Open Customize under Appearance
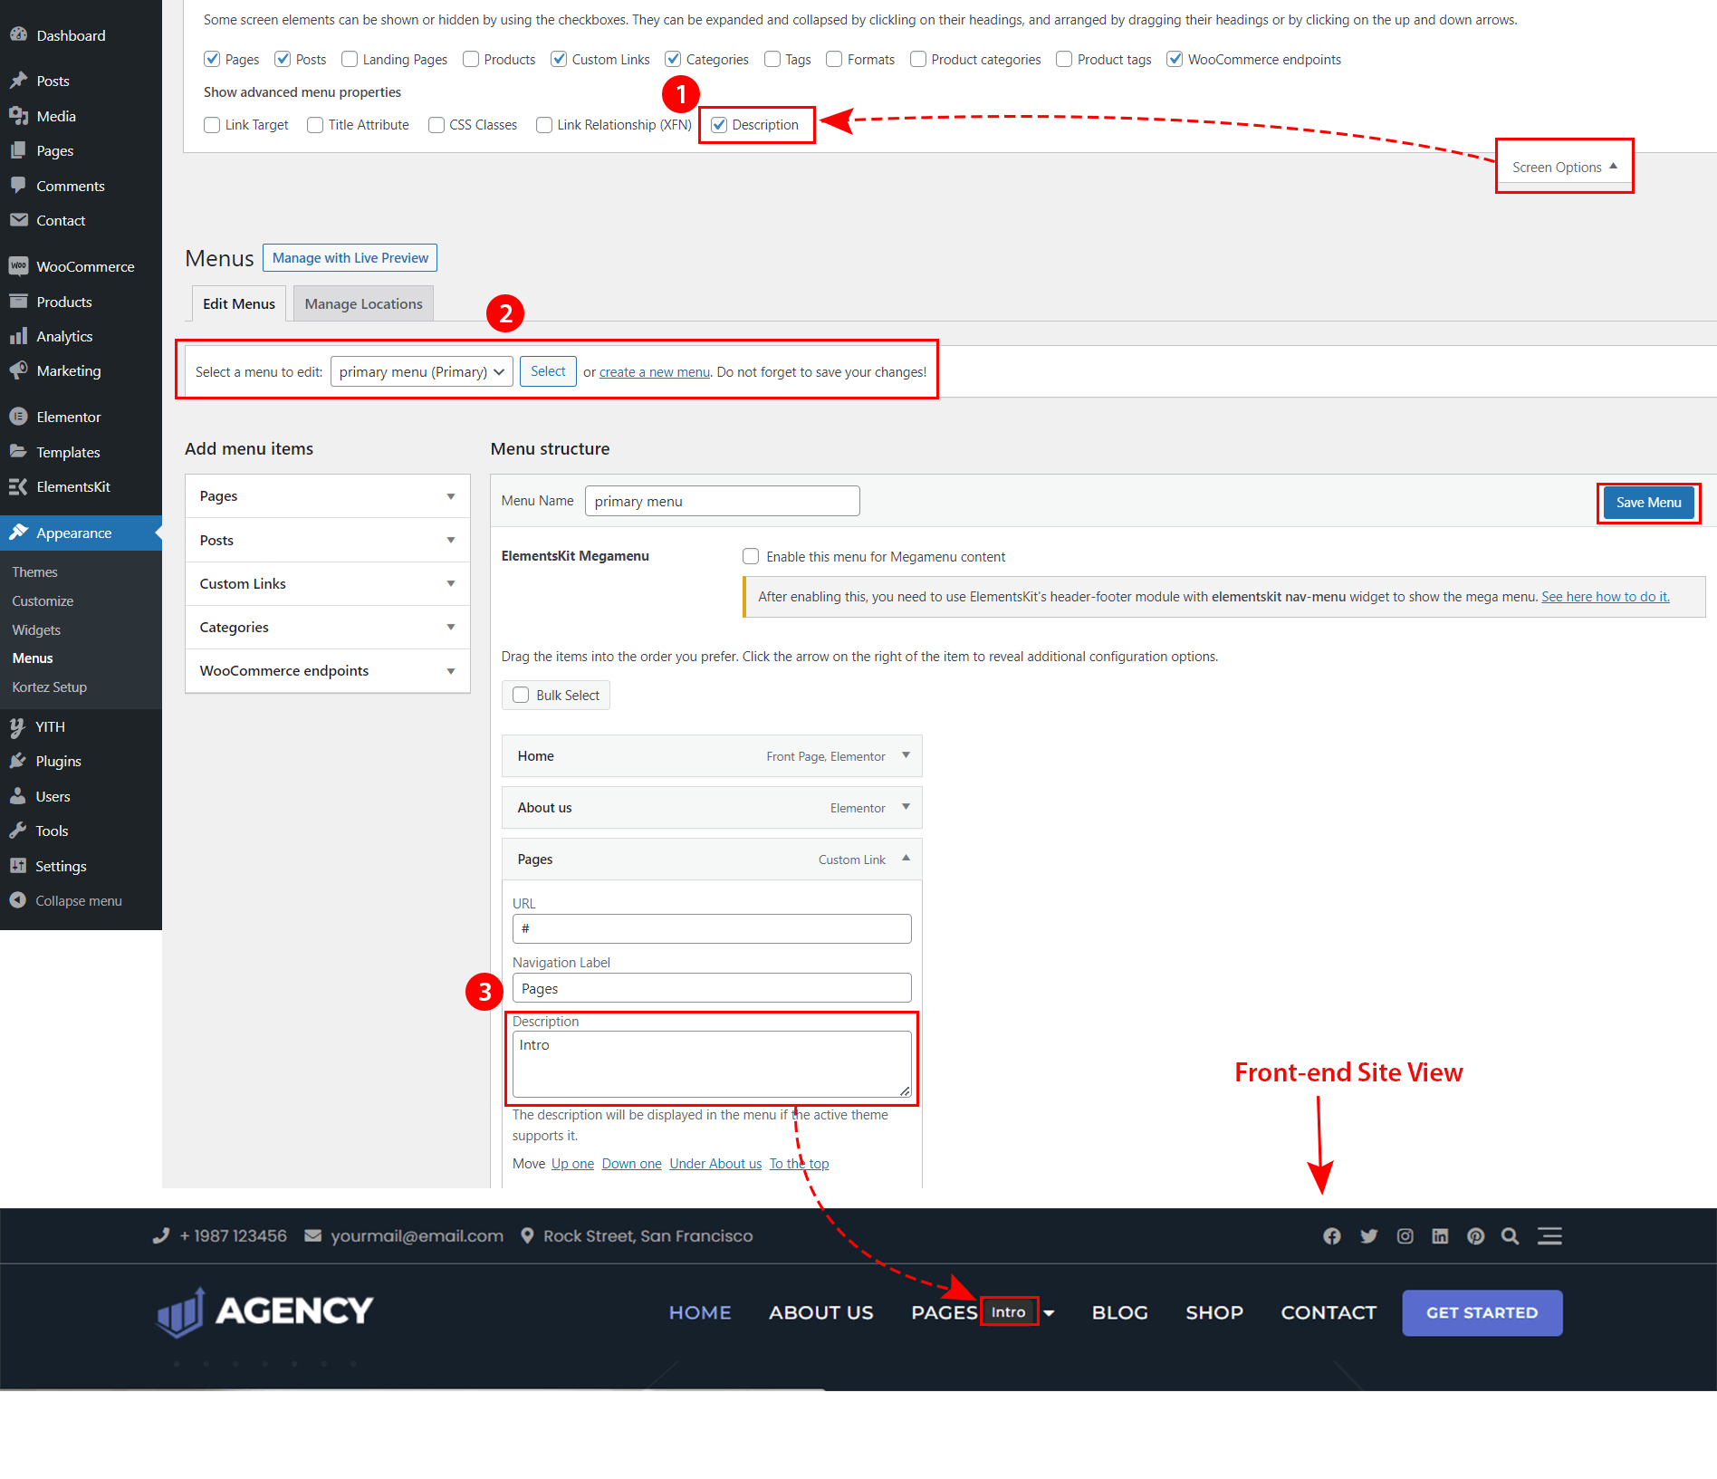The height and width of the screenshot is (1479, 1717). [x=43, y=600]
